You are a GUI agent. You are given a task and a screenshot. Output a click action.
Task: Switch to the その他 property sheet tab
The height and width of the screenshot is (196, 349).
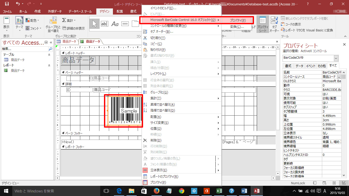pyautogui.click(x=322, y=66)
